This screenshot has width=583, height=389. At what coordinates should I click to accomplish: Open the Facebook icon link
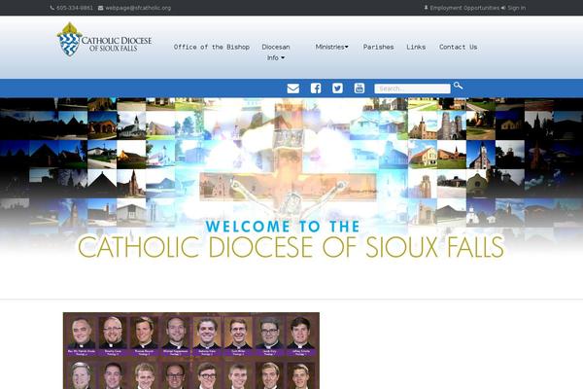(x=316, y=88)
